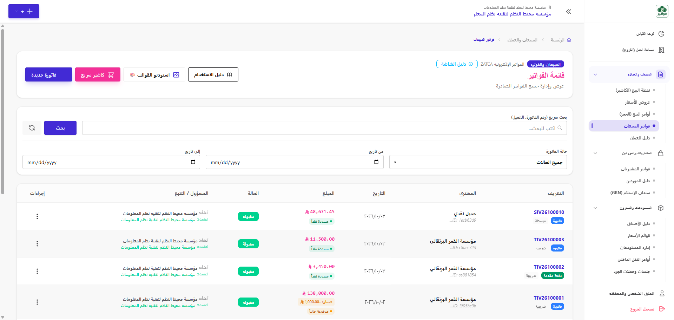
Task: Click the home icon in breadcrumb
Action: click(569, 40)
